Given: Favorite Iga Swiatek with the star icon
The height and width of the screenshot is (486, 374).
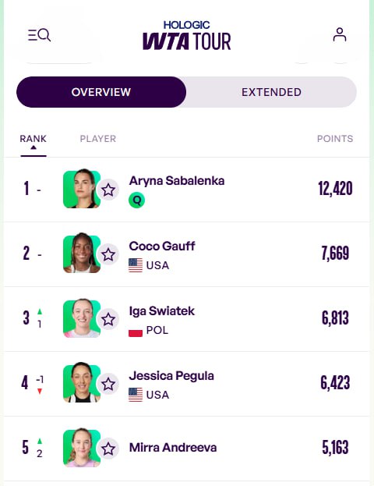Looking at the screenshot, I should point(108,319).
